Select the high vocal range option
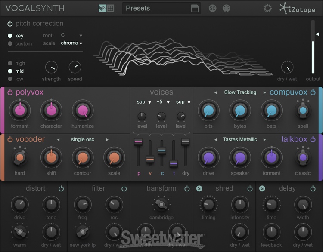 [x=10, y=63]
